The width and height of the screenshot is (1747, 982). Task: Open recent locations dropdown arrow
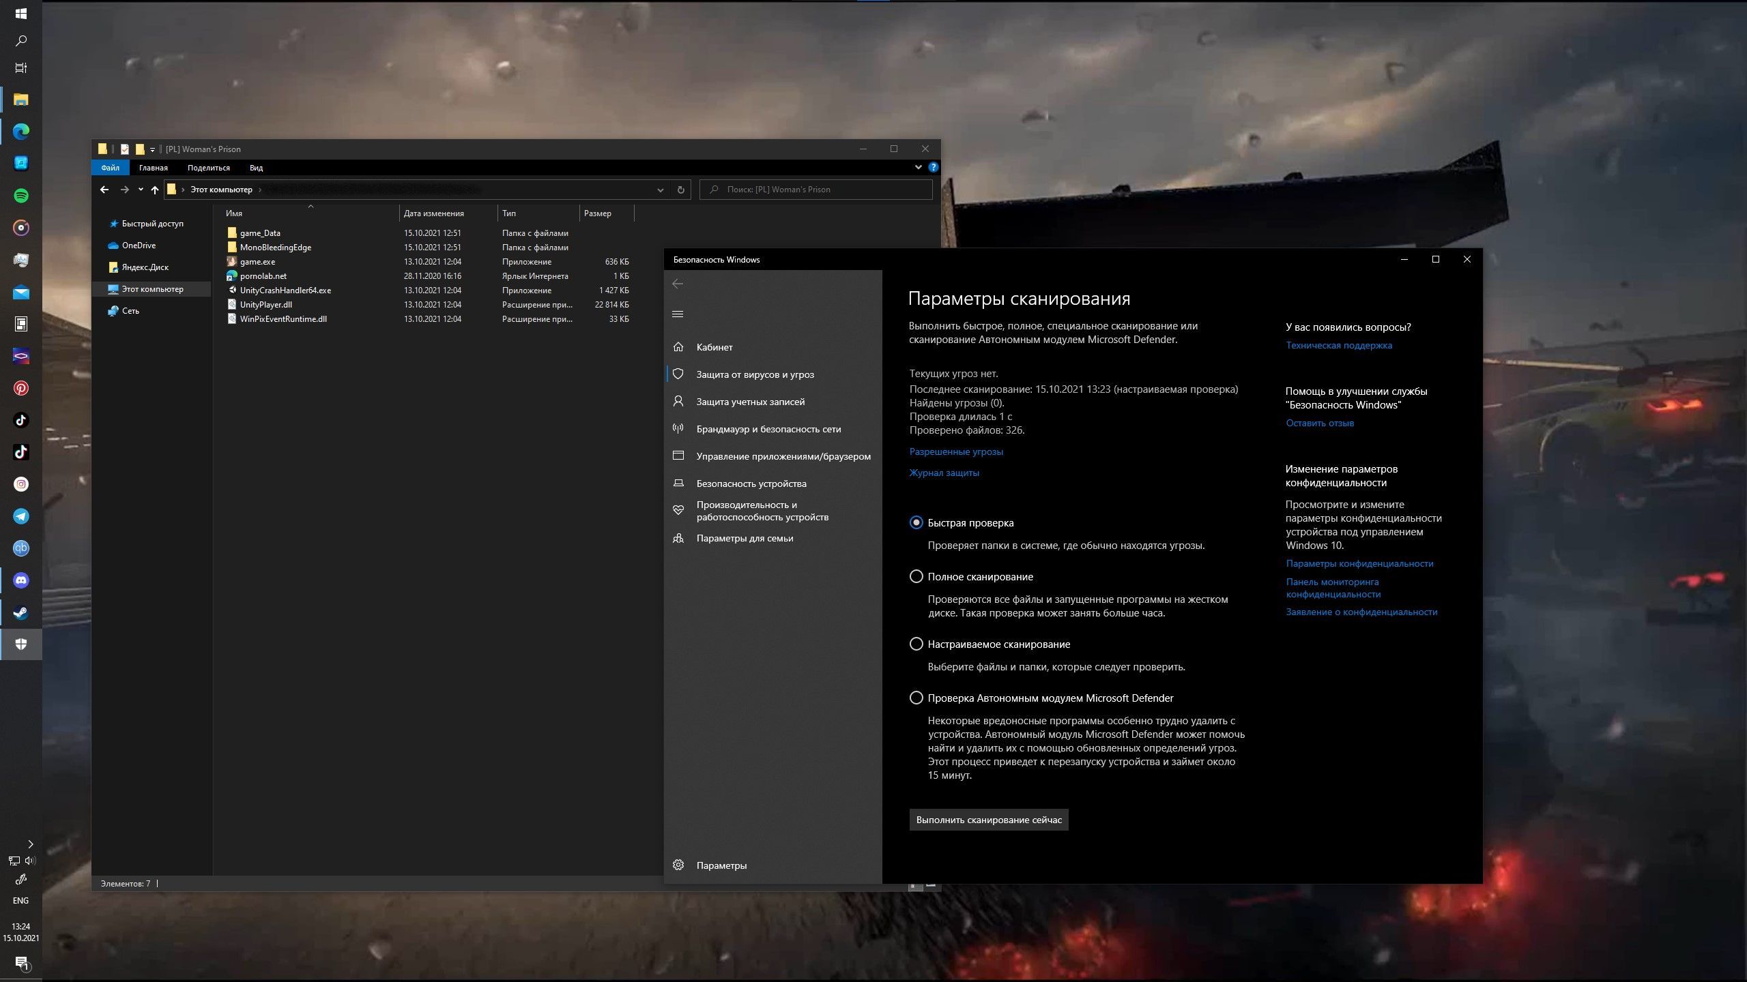pyautogui.click(x=141, y=190)
